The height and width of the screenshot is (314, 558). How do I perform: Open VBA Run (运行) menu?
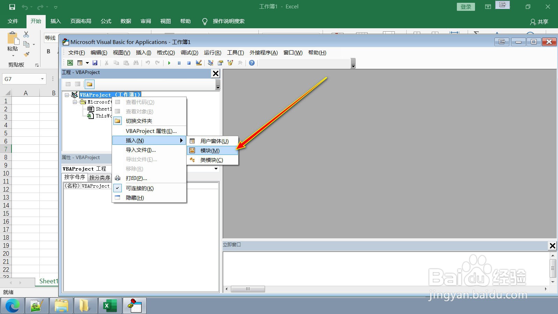[x=212, y=52]
